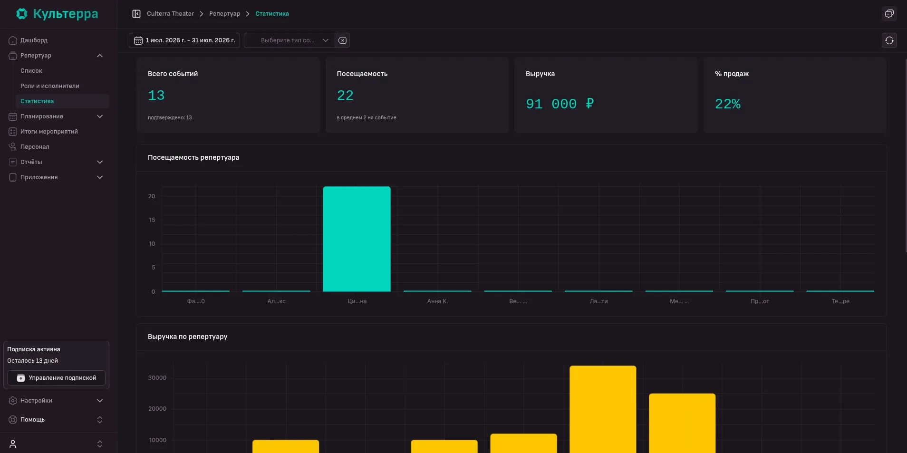Screen dimensions: 907x453
Task: Click the Дашборд sidebar icon
Action: point(13,40)
